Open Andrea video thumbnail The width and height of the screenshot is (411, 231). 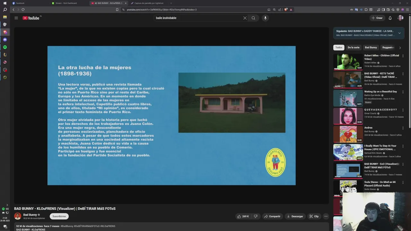point(348,134)
